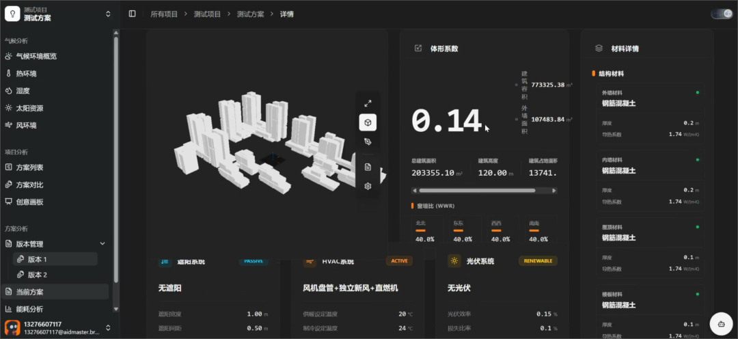Screen dimensions: 738x339
Task: Select the 3D cube view tool
Action: coord(368,122)
